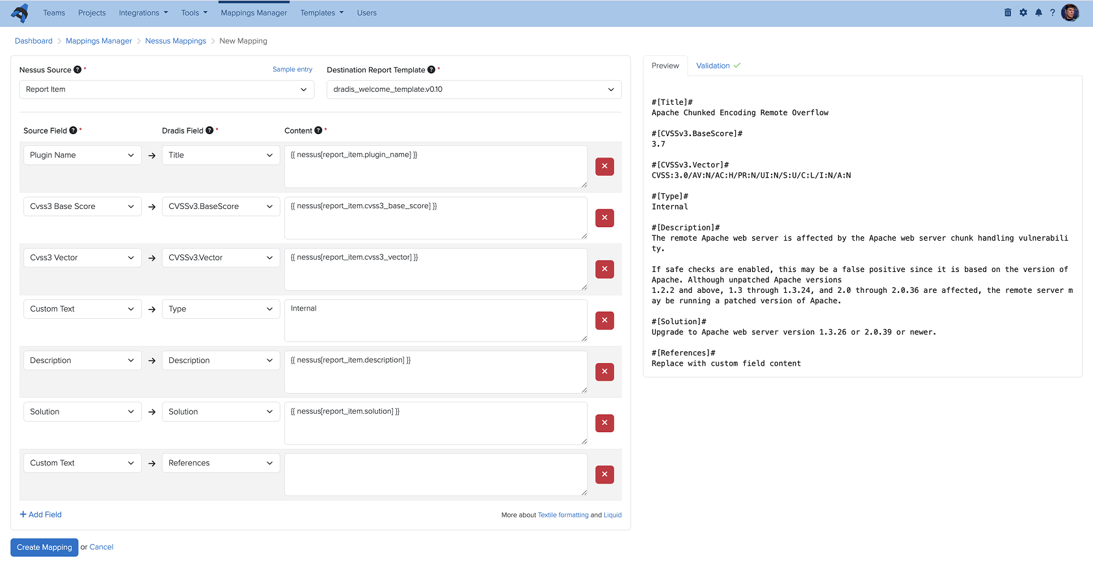This screenshot has width=1093, height=572.
Task: Switch to the Preview tab
Action: coord(666,66)
